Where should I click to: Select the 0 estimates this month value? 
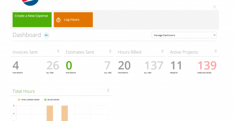(69, 65)
